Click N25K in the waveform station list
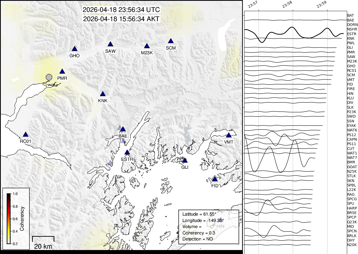The image size is (358, 254). point(352,172)
